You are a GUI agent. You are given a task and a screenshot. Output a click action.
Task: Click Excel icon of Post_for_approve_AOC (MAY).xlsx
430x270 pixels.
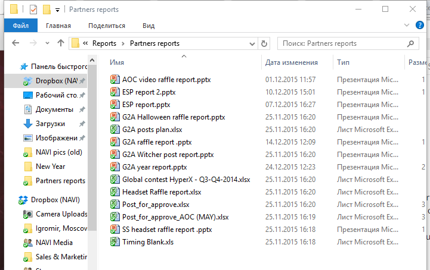(x=115, y=217)
